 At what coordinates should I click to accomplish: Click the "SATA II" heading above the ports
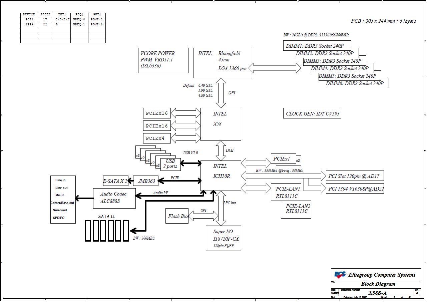pos(106,217)
